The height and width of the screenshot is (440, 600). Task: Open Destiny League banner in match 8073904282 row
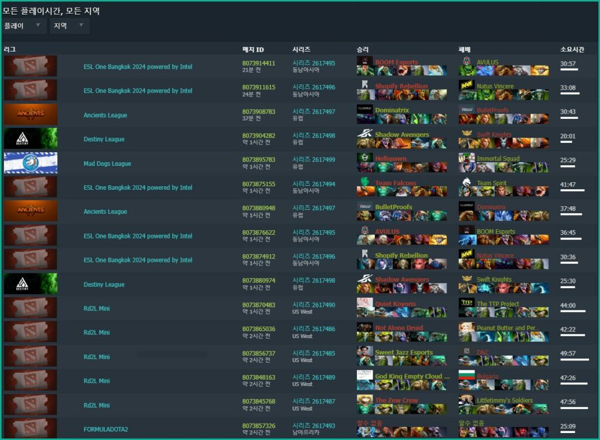click(x=30, y=138)
